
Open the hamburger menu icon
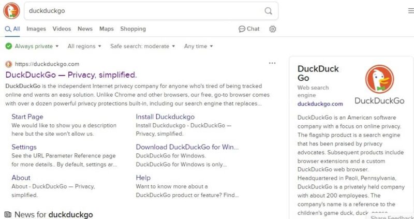(411, 11)
